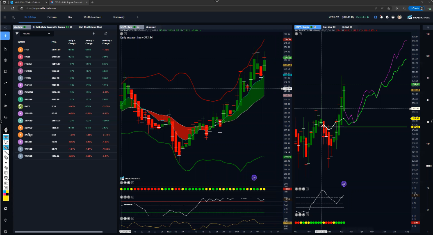Click the purple link badge on the daily chart

[254, 178]
